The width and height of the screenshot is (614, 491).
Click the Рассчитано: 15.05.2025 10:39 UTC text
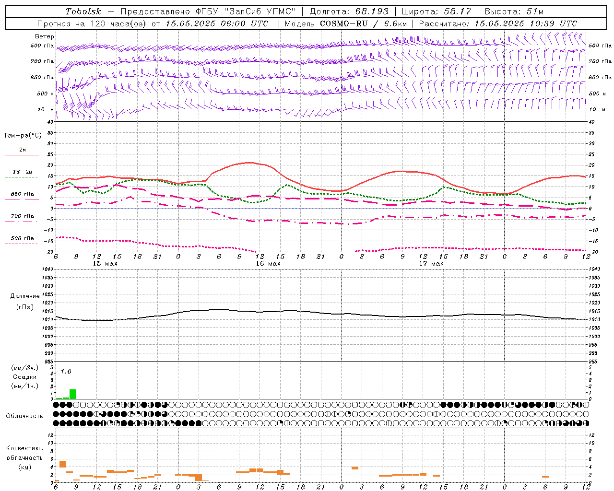click(x=498, y=23)
